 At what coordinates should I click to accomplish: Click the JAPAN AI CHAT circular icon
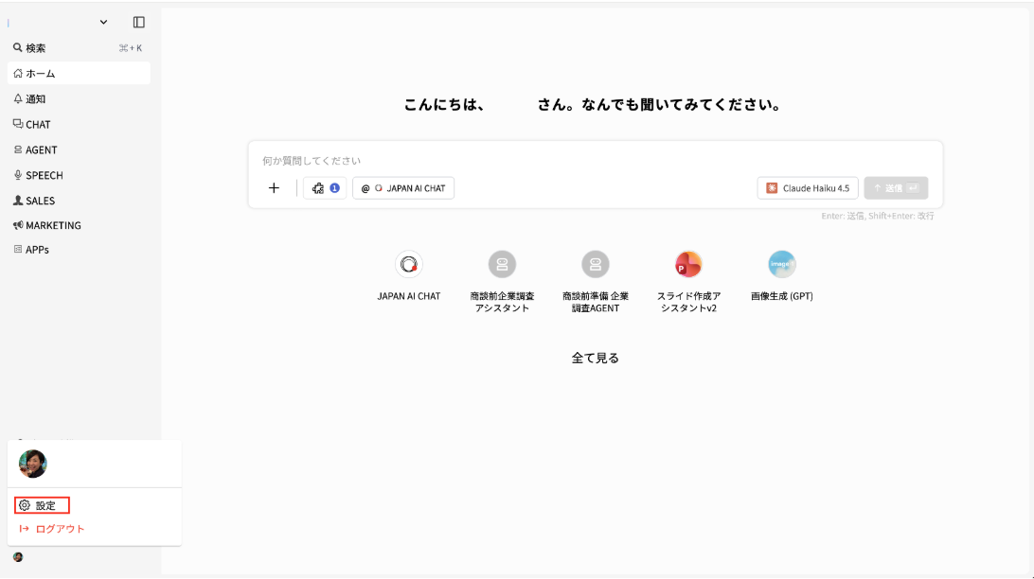coord(409,264)
